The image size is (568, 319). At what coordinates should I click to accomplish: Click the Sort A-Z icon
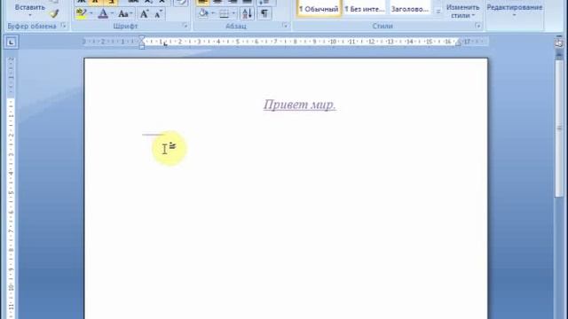pos(248,14)
